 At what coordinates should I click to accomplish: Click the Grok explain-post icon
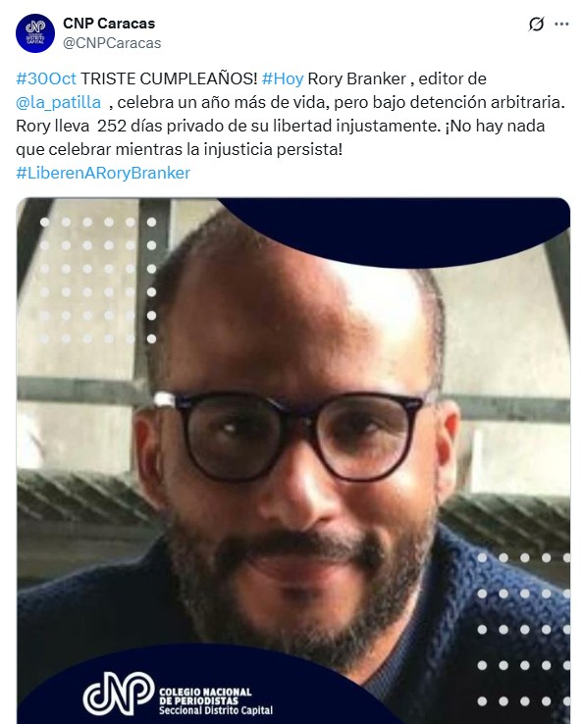(536, 24)
